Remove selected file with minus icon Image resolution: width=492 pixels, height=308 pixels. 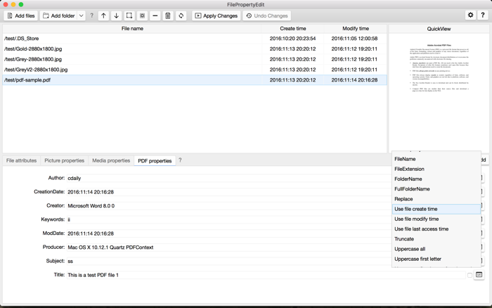point(155,15)
